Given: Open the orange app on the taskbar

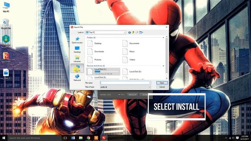Looking at the screenshot, I should point(96,138).
